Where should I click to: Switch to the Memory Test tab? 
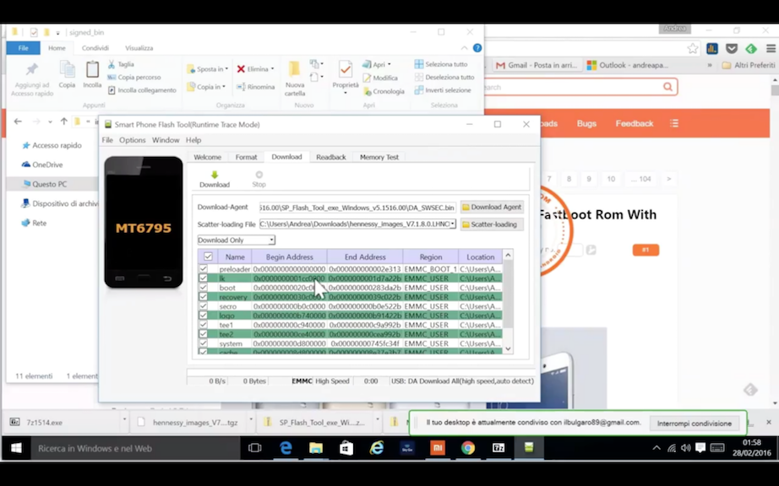point(379,157)
